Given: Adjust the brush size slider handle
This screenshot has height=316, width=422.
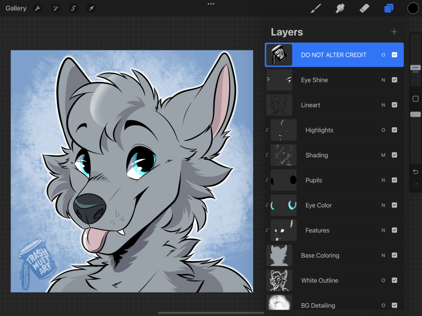Looking at the screenshot, I should (415, 68).
